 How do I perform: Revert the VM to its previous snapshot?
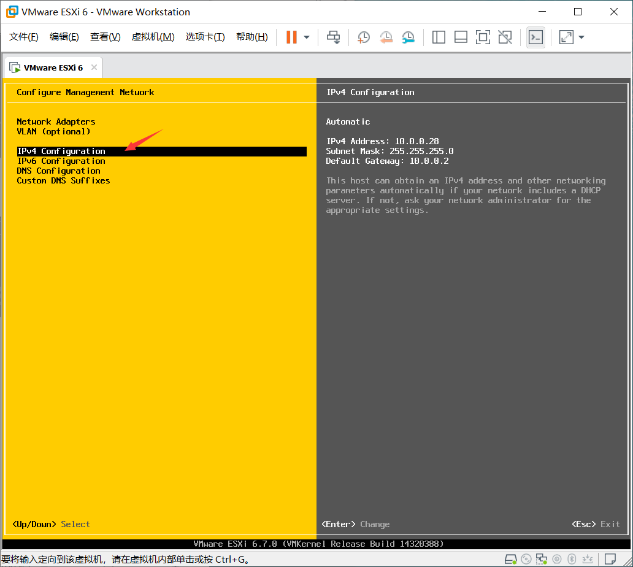point(386,37)
